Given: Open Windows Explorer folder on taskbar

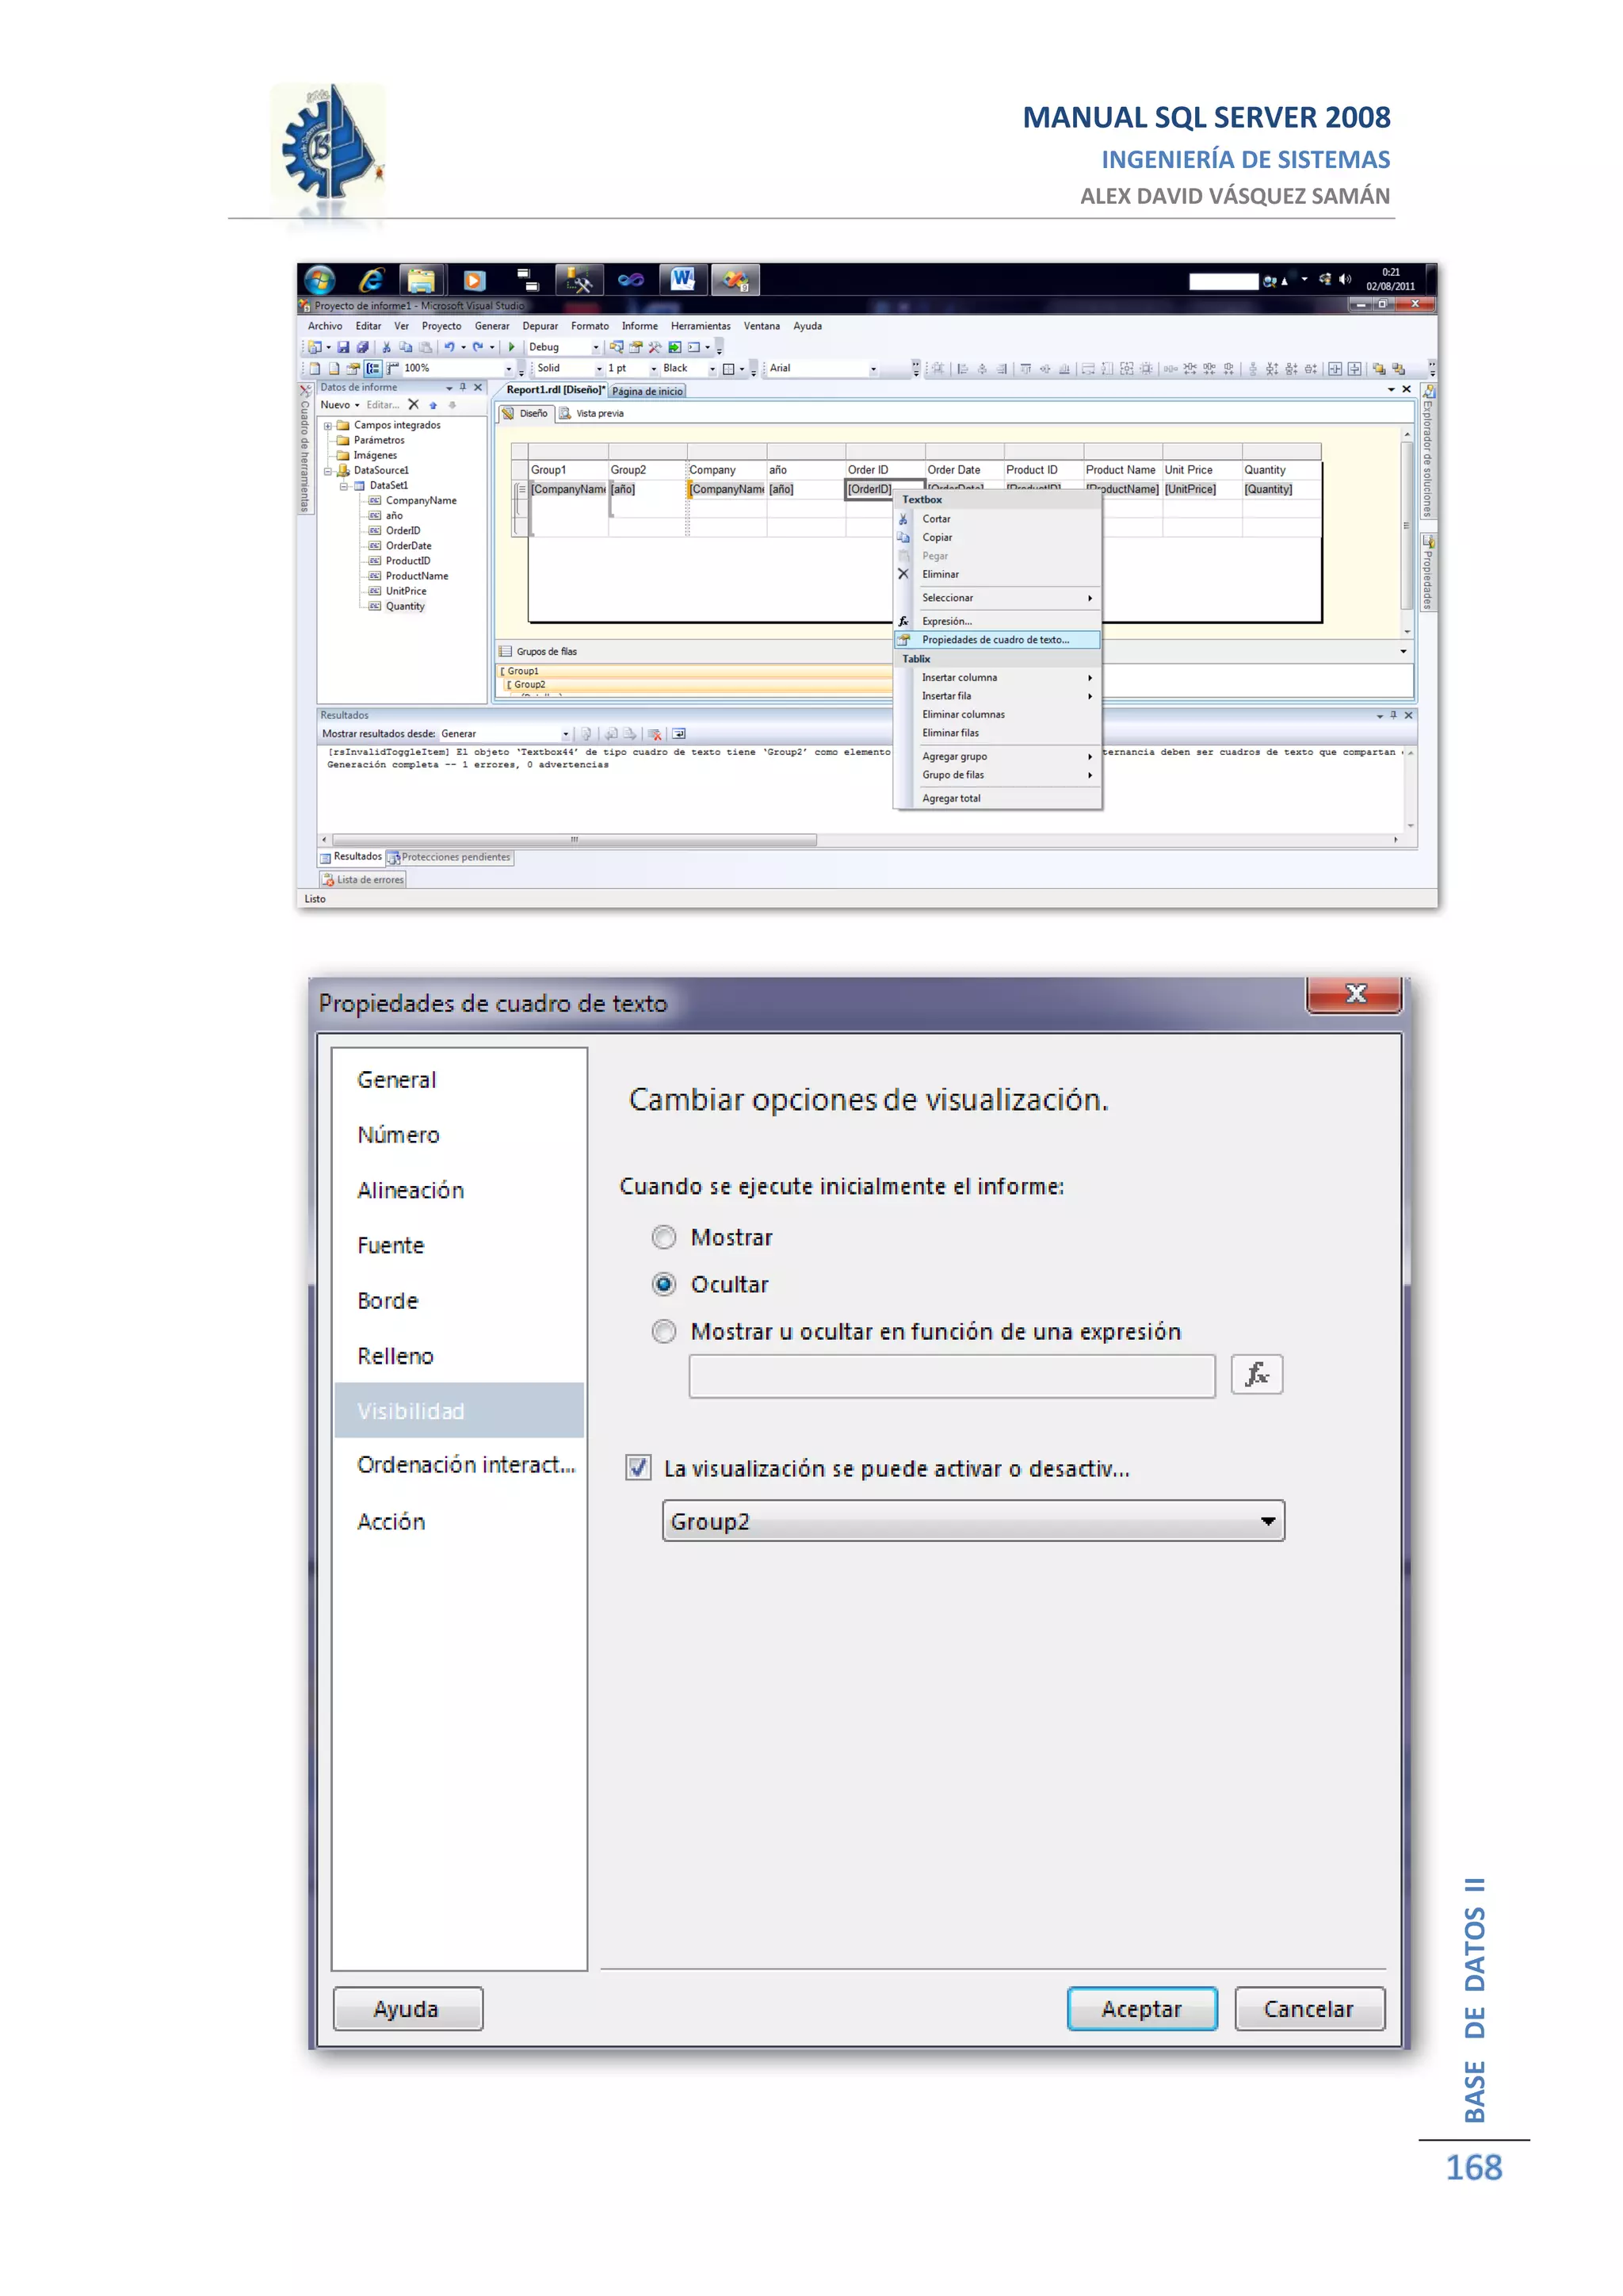Looking at the screenshot, I should click(x=422, y=280).
